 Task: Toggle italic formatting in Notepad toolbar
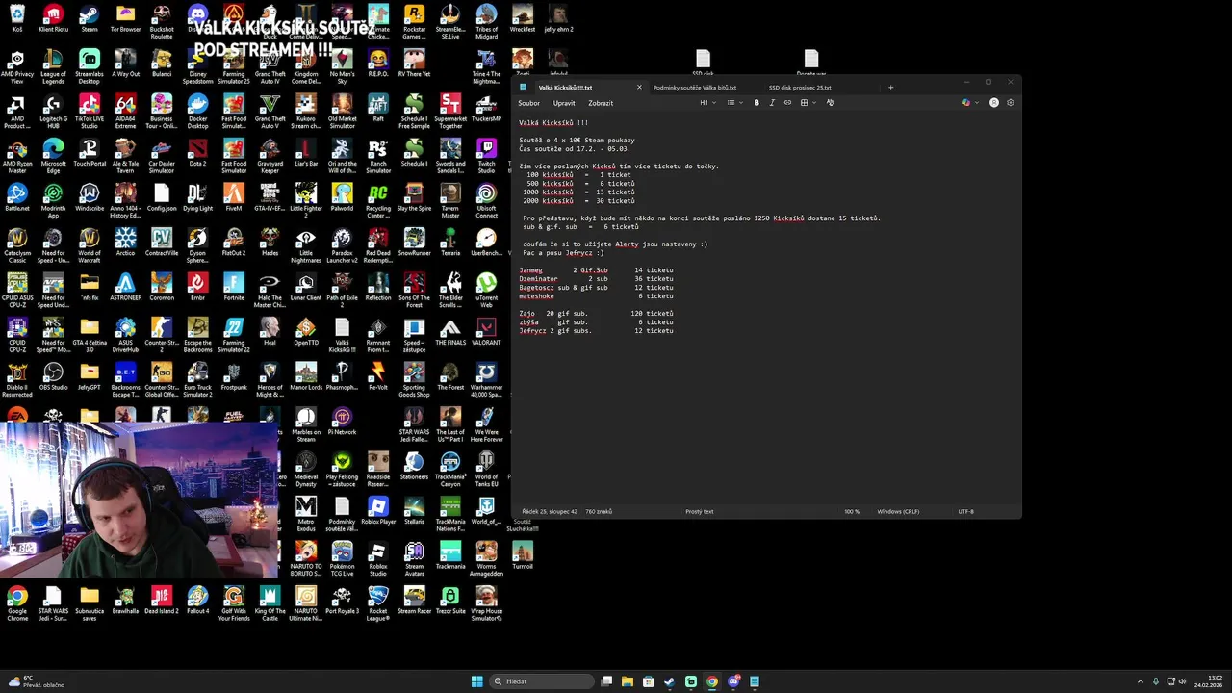[772, 103]
